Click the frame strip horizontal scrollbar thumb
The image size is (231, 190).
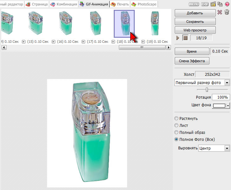[x=142, y=47]
